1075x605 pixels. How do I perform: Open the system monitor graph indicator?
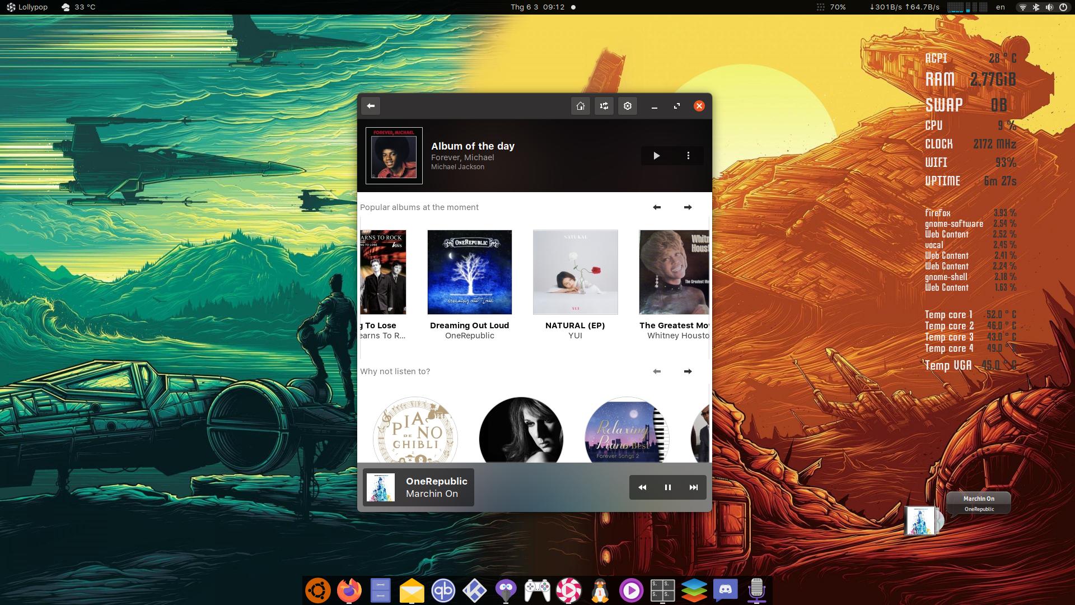pyautogui.click(x=967, y=7)
